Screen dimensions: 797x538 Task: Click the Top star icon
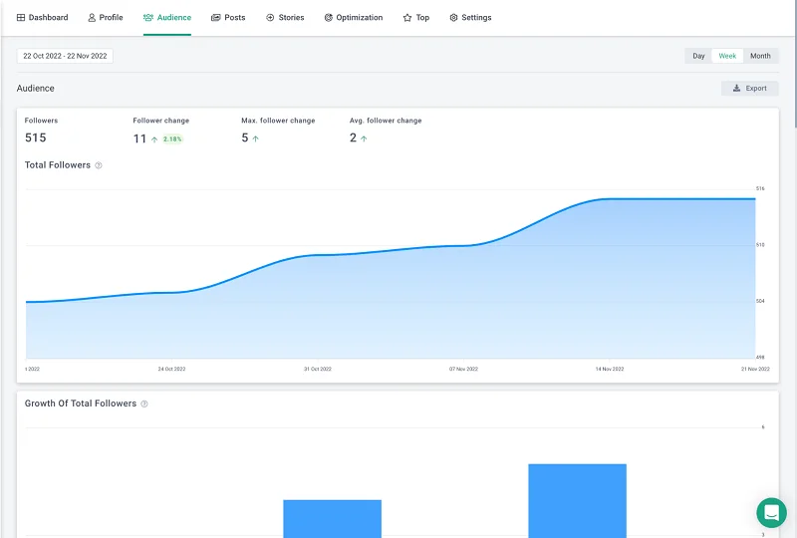407,18
